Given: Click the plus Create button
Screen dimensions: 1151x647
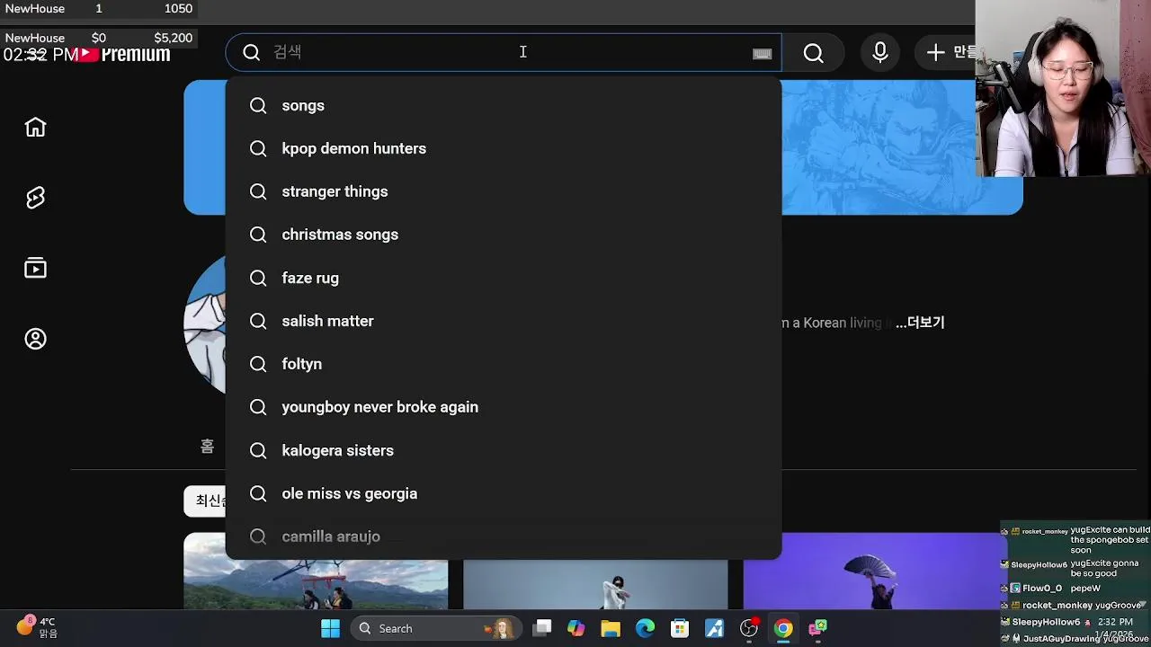Looking at the screenshot, I should pyautogui.click(x=946, y=52).
